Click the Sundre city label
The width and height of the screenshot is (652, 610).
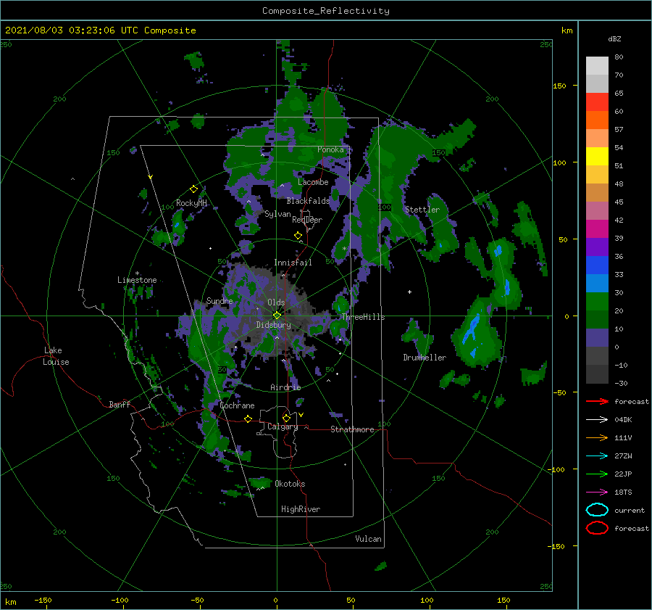pyautogui.click(x=220, y=301)
